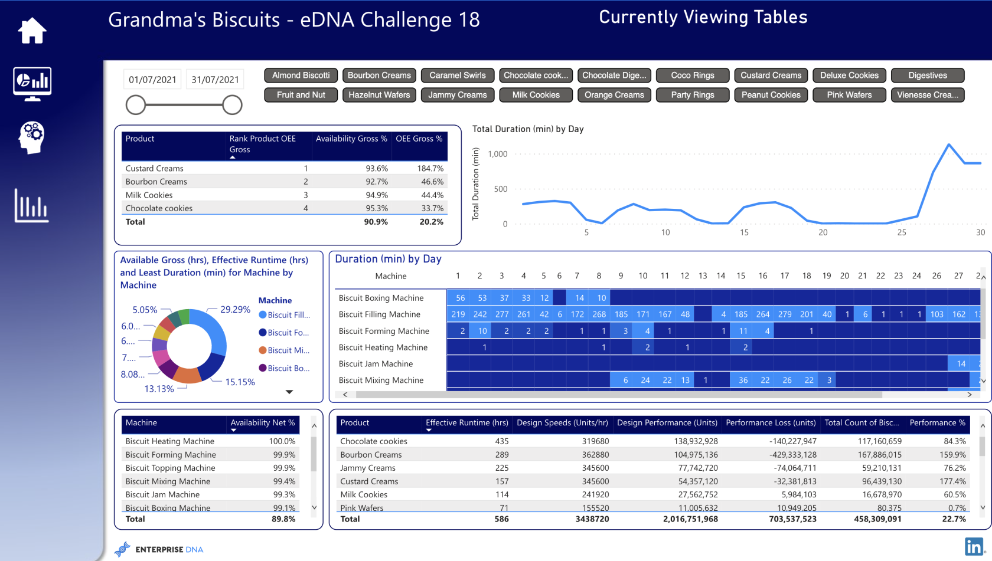992x561 pixels.
Task: Expand the Machine legend down arrow
Action: click(x=289, y=392)
